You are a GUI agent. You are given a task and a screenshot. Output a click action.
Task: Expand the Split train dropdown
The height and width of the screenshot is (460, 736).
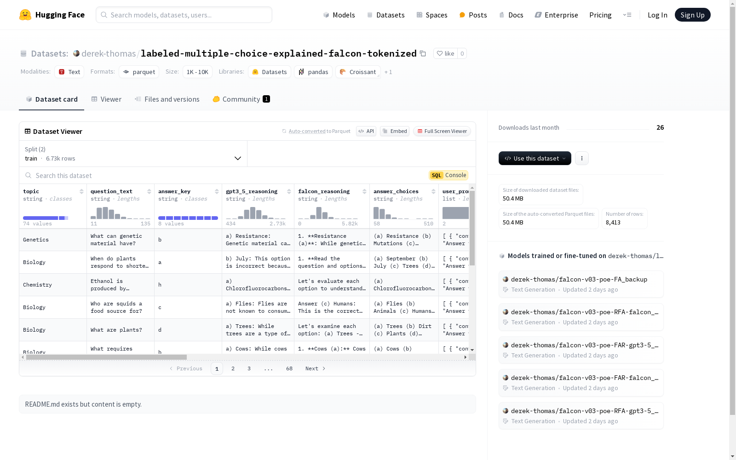pos(133,154)
